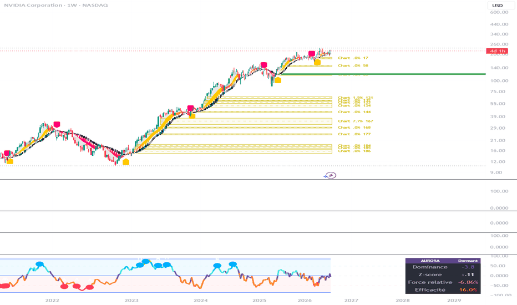Select the AURORA table header
The image size is (517, 305).
coord(430,261)
